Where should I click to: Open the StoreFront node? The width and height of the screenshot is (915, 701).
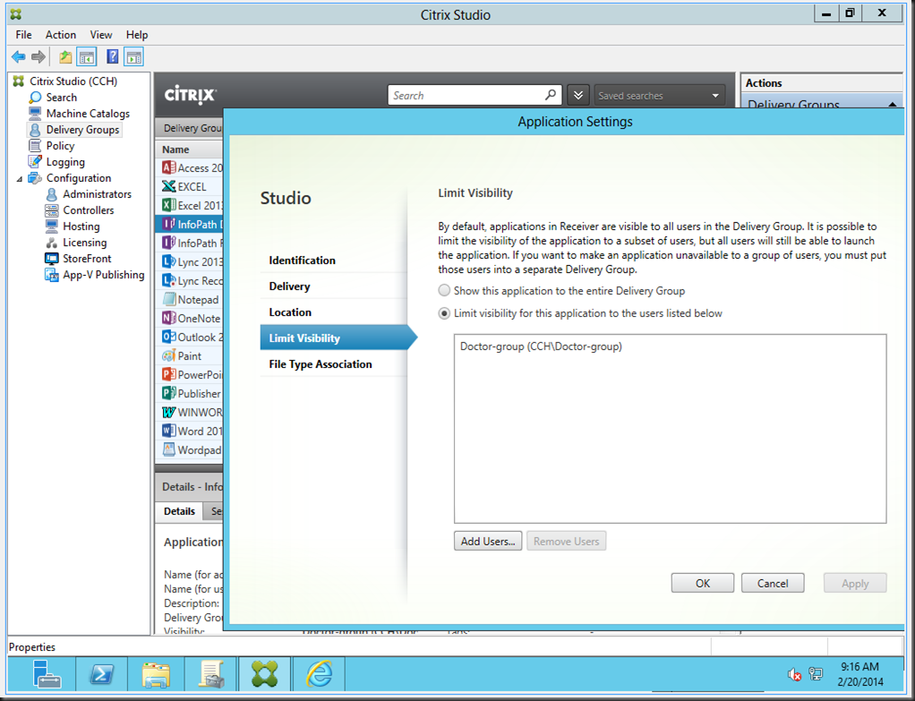click(87, 259)
